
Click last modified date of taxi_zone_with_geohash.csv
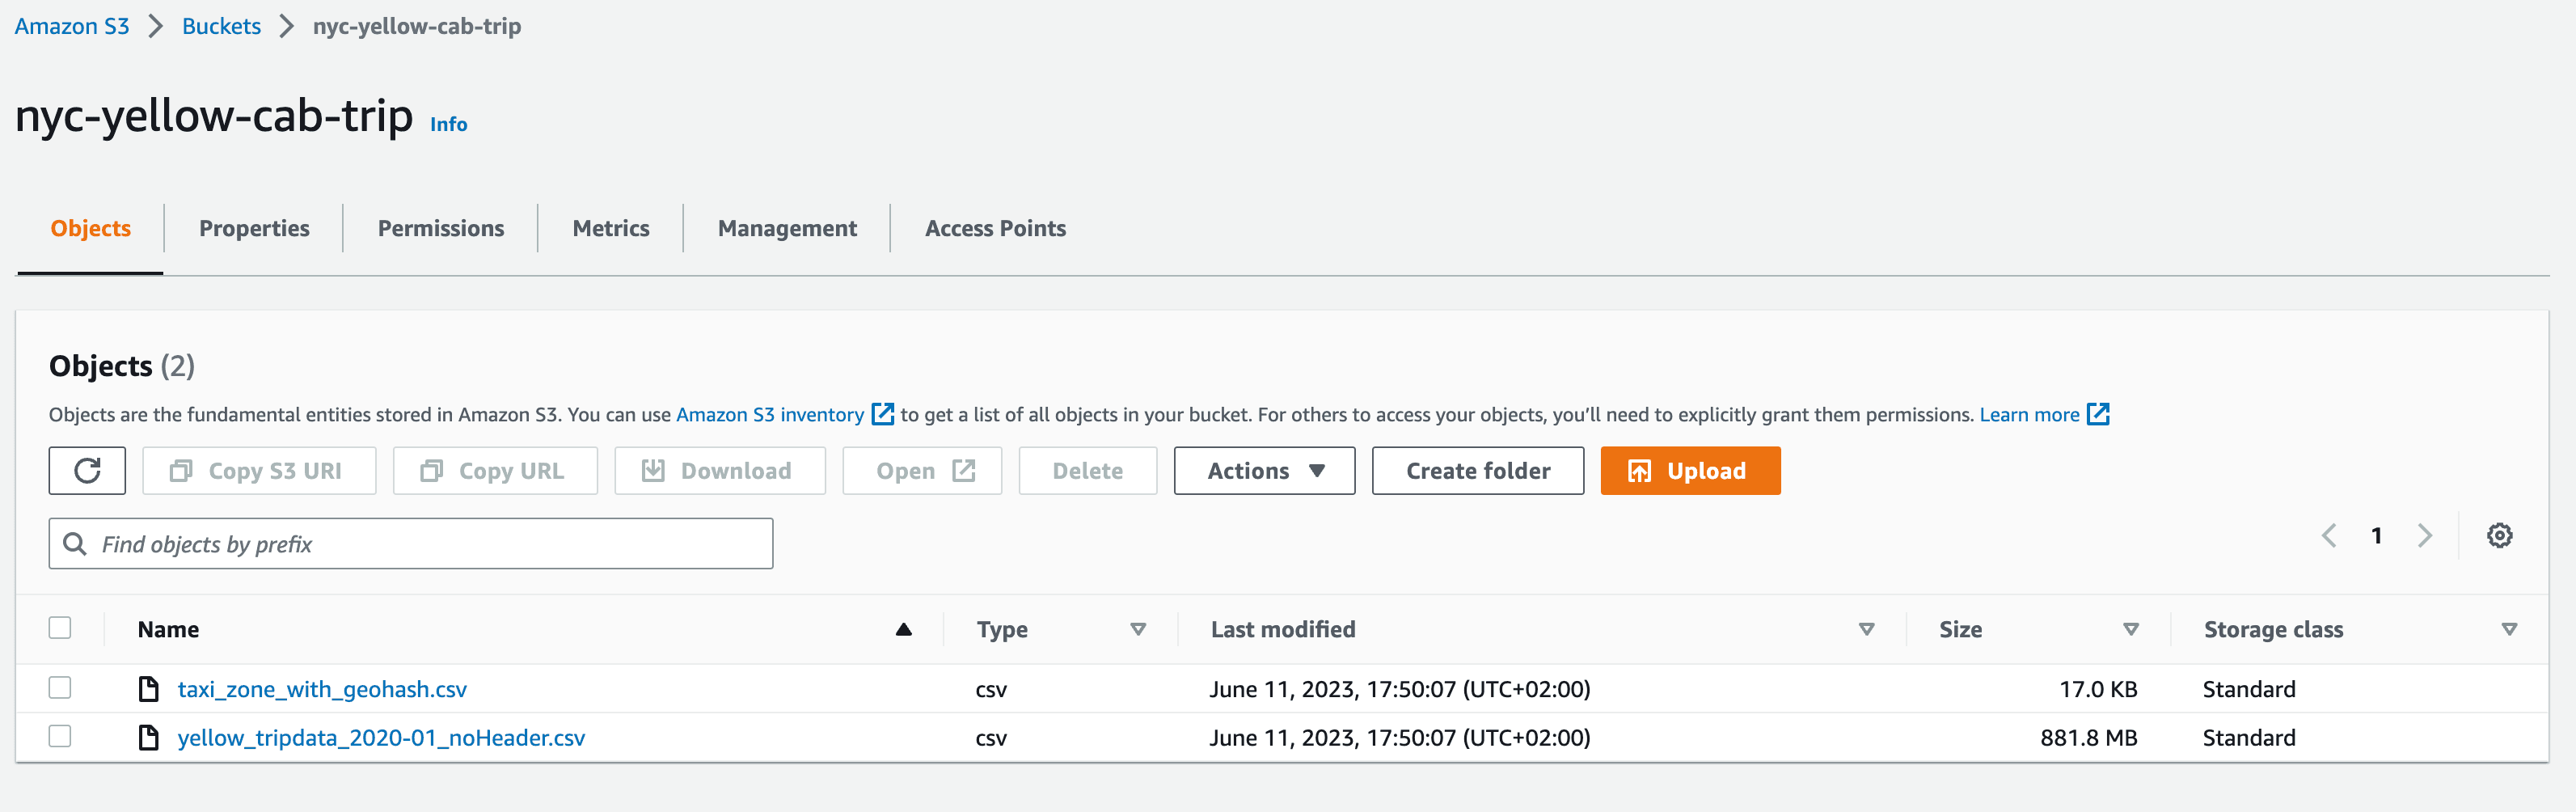point(1399,689)
